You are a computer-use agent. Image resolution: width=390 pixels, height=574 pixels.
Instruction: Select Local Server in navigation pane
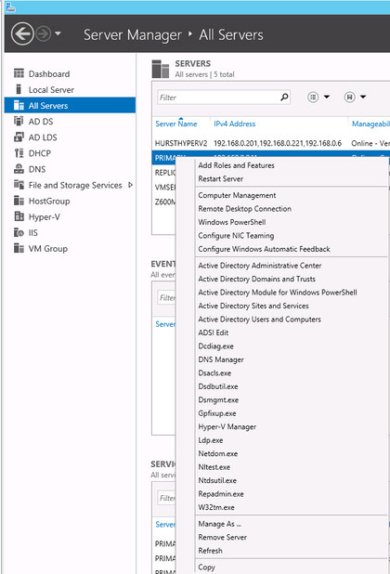click(51, 90)
